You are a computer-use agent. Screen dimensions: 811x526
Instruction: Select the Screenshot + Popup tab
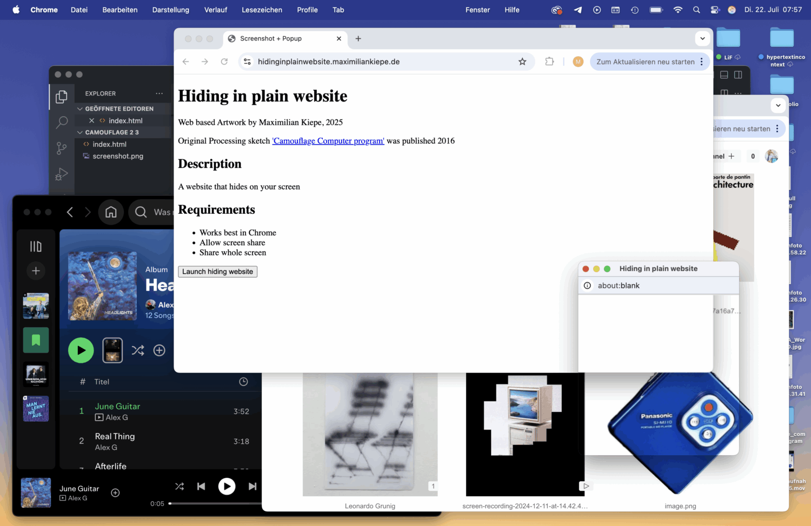271,39
